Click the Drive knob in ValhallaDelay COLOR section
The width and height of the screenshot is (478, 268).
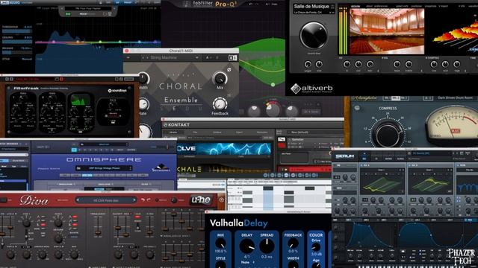[x=316, y=247]
